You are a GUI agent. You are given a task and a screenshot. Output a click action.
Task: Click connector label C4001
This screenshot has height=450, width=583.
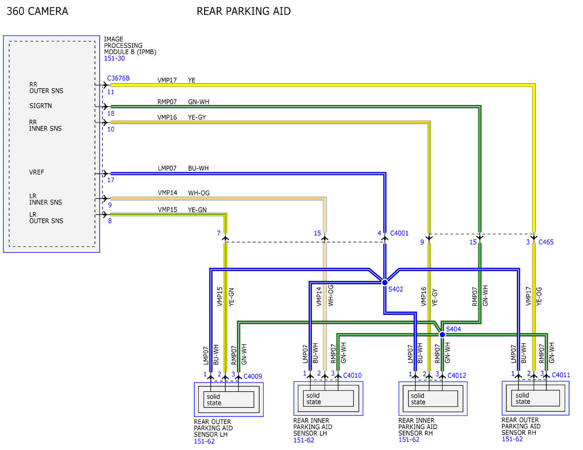tap(399, 233)
